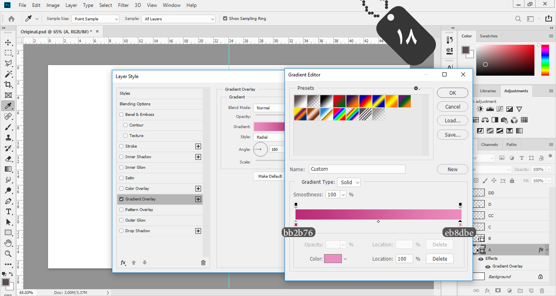Open the Blend Mode Normal dropdown
This screenshot has width=556, height=296.
click(x=269, y=108)
